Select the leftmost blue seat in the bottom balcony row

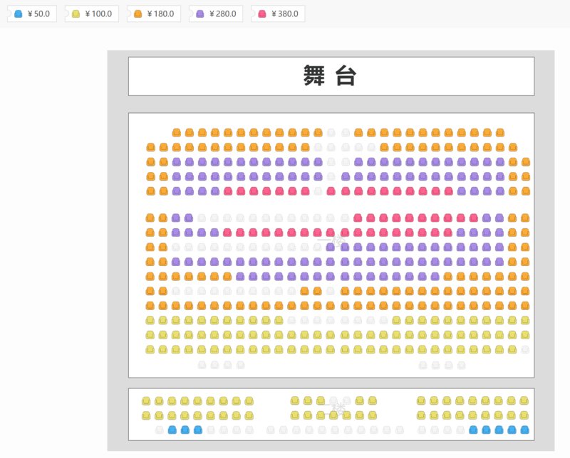[172, 430]
